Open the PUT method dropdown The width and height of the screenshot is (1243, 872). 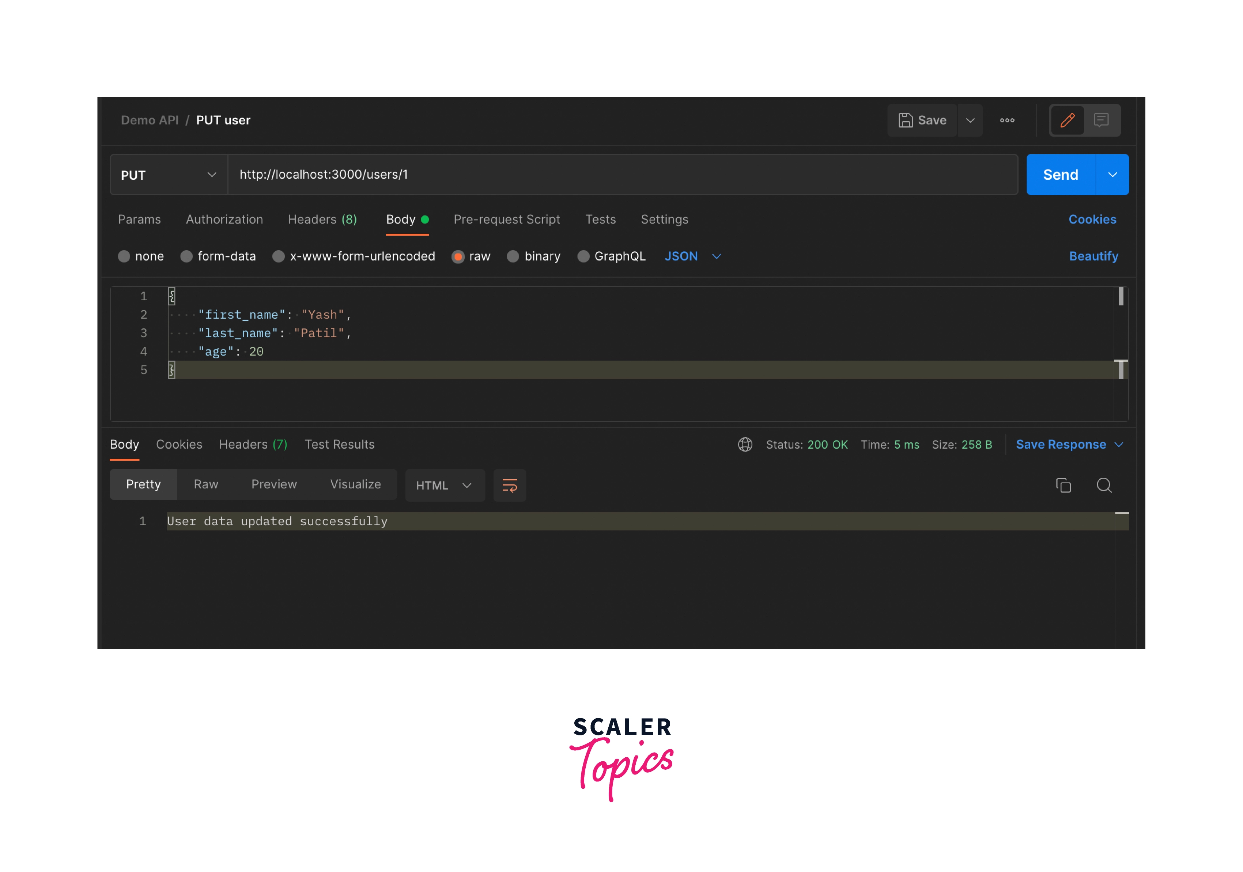pyautogui.click(x=169, y=175)
